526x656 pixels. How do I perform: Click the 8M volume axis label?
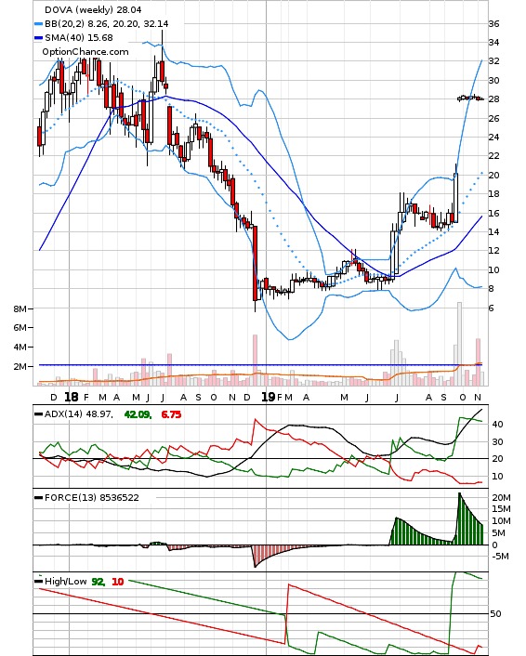point(20,308)
